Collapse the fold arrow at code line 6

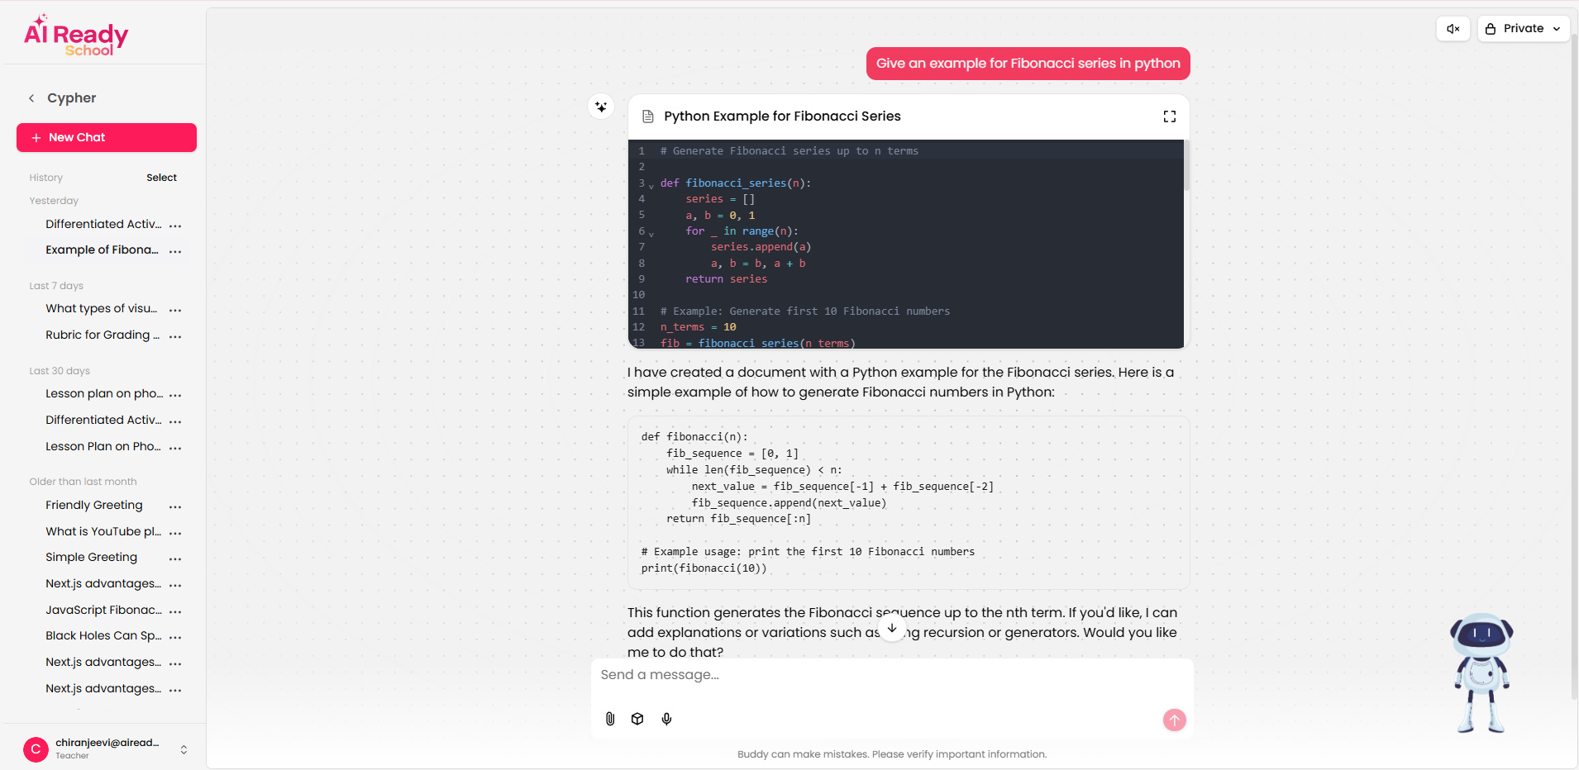(651, 234)
